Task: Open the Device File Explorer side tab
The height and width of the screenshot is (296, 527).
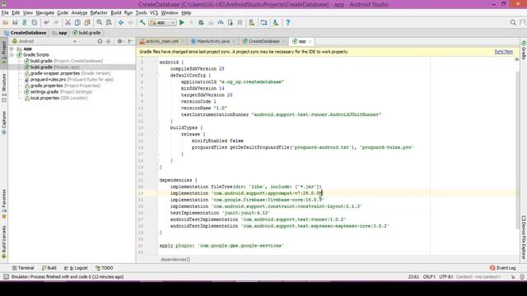Action: tap(524, 237)
